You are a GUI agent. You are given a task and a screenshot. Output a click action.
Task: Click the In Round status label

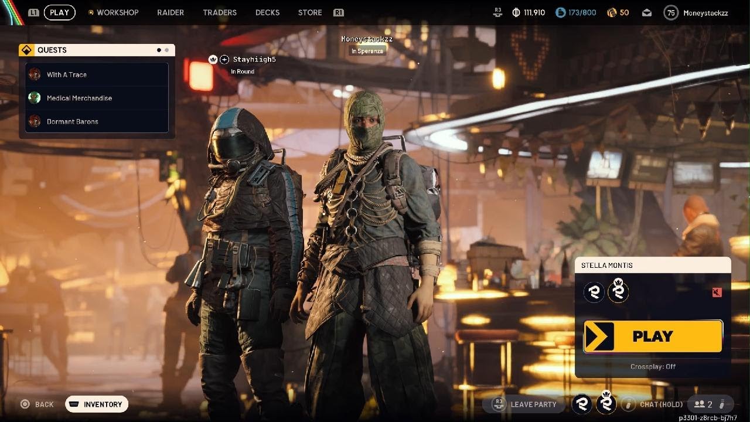click(x=243, y=72)
